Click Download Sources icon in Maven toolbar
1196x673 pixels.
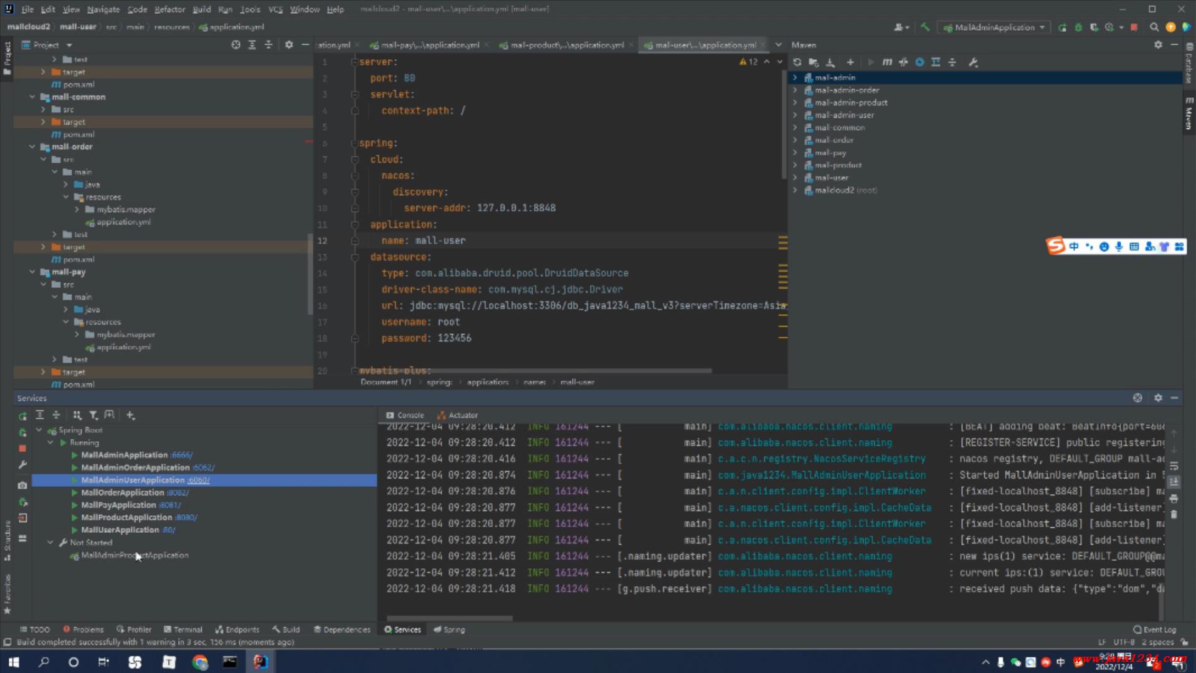coord(830,62)
